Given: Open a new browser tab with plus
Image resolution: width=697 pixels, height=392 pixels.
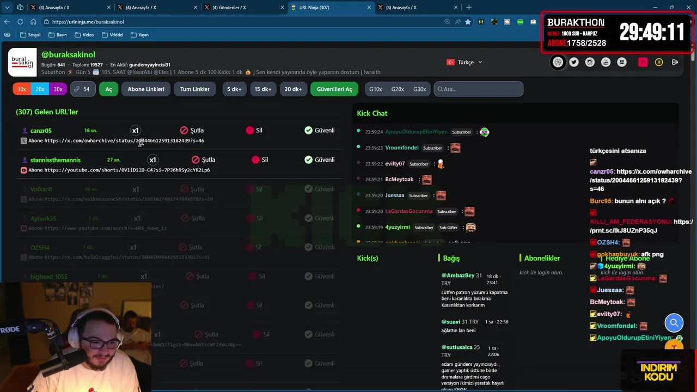Looking at the screenshot, I should [469, 7].
